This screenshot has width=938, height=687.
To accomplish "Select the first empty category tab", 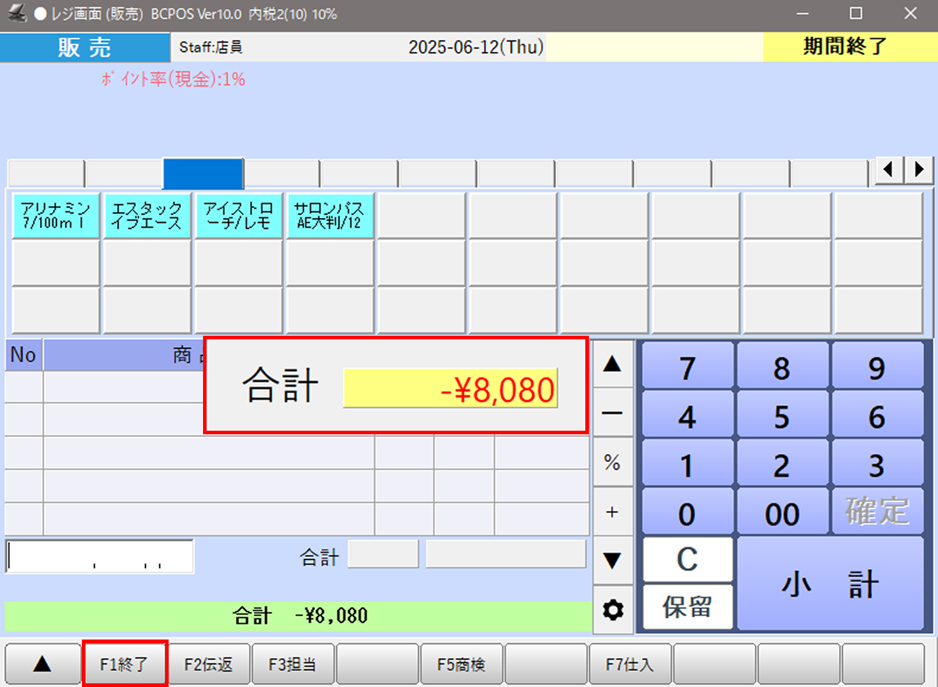I will 46,174.
